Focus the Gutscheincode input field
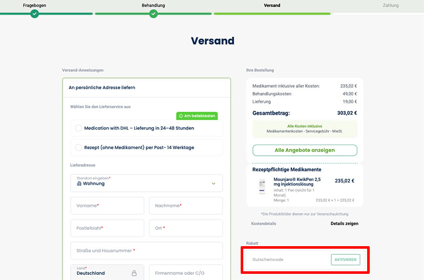This screenshot has height=280, width=424. (287, 259)
